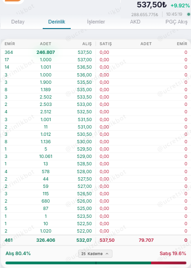Screen dimensions: 191x268
Task: Click the 2.512 quantity cell
Action: [x=45, y=111]
